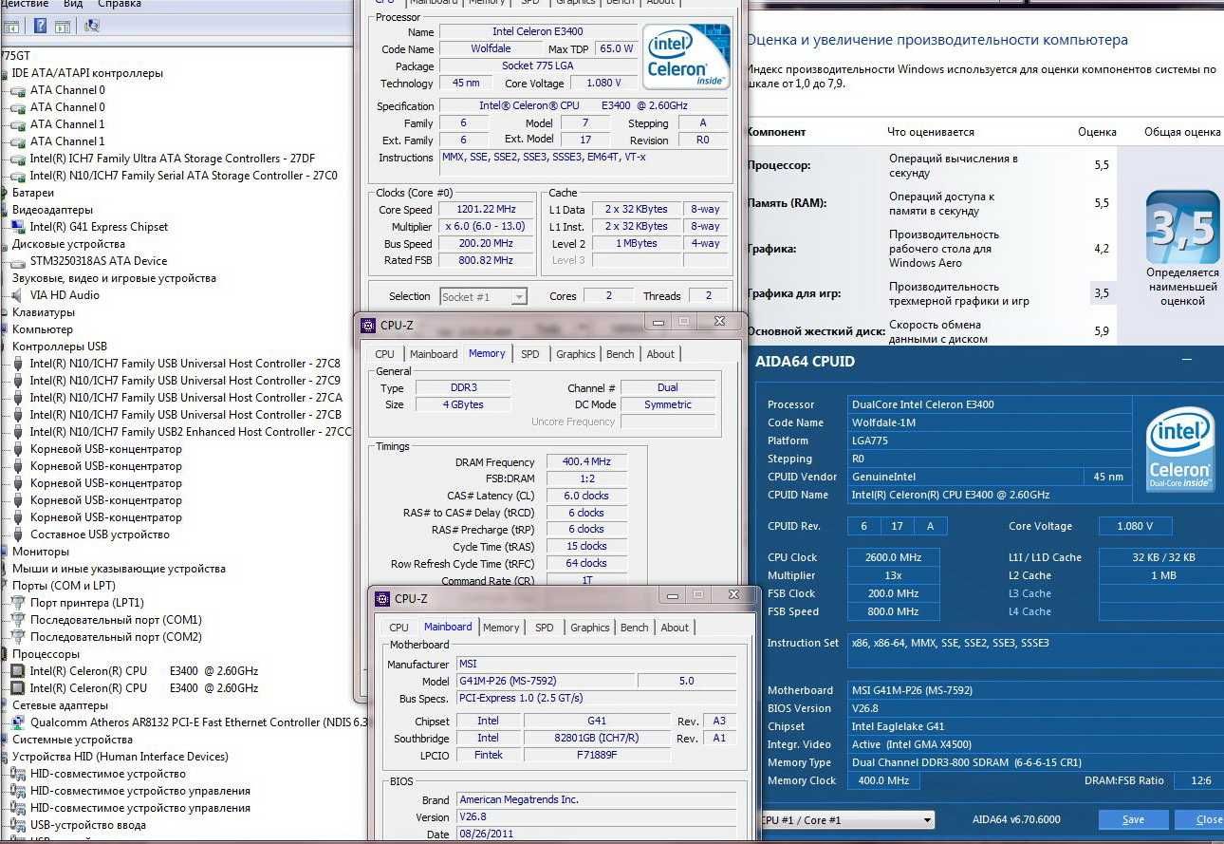Viewport: 1224px width, 844px height.
Task: Select the STM3250318AS ATA Device disk icon
Action: 19,261
